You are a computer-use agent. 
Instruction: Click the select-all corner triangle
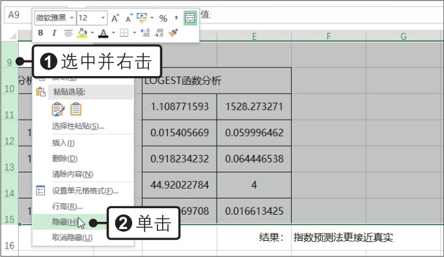(12, 36)
